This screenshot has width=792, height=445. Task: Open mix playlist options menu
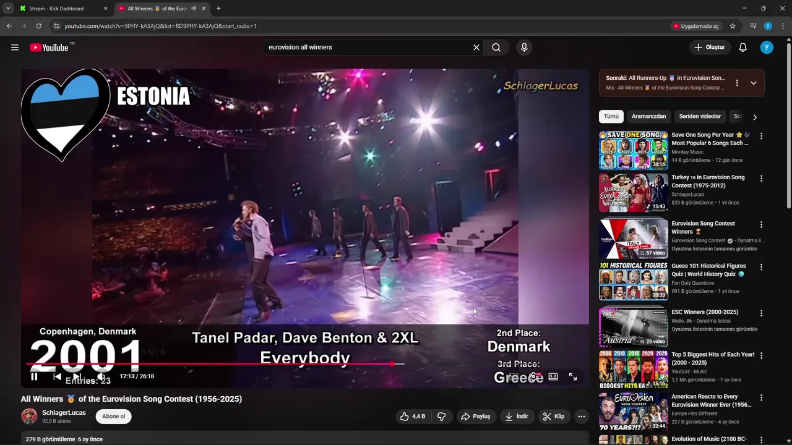click(737, 83)
